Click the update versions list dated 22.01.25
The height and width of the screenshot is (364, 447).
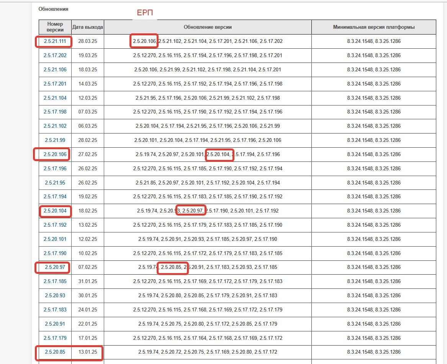point(208,324)
